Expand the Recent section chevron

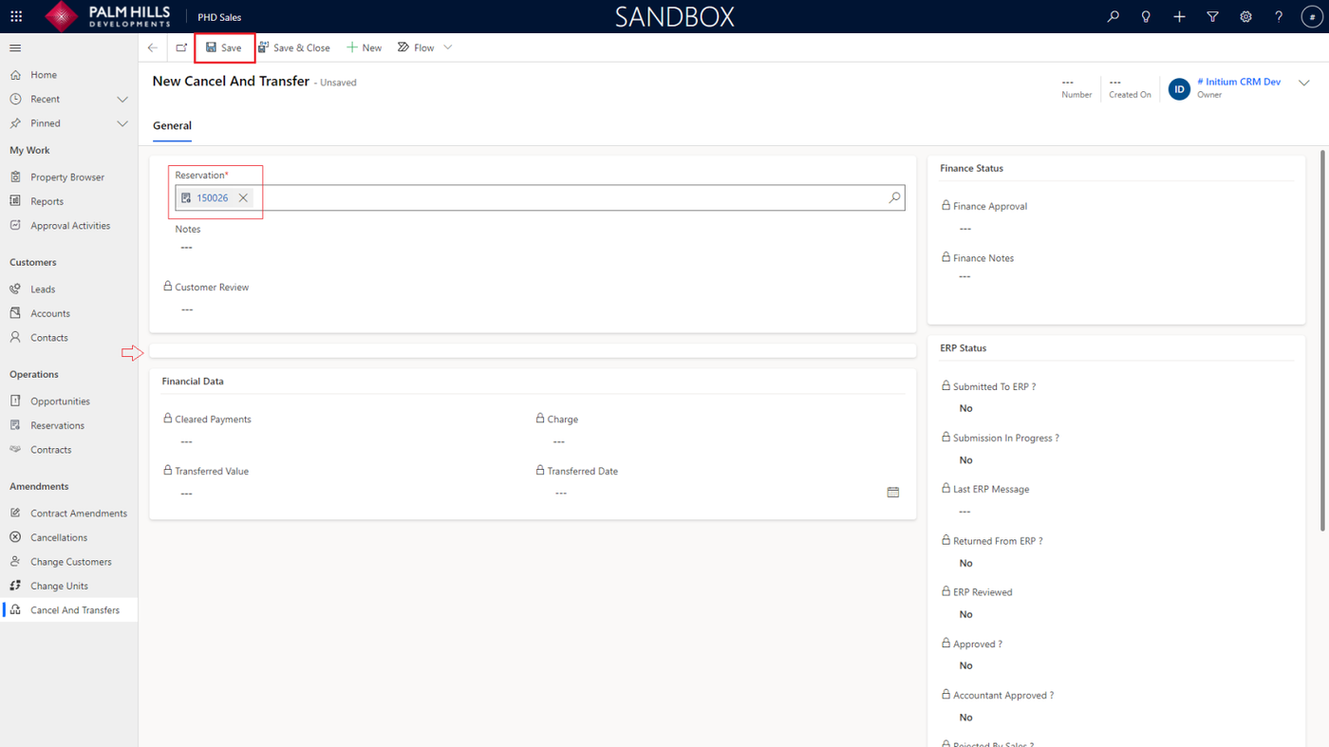(122, 99)
